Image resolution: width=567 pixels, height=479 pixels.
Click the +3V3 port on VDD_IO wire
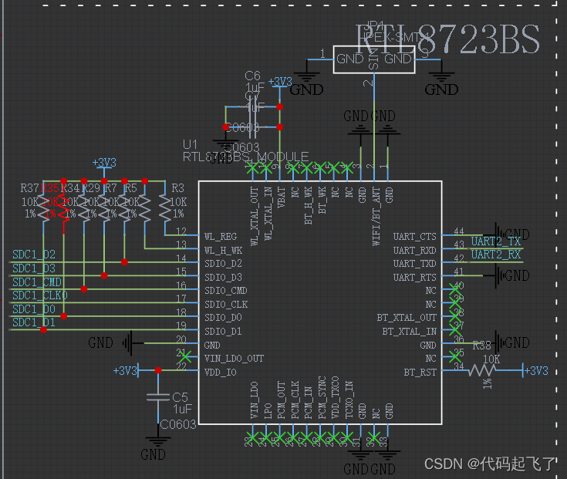127,370
